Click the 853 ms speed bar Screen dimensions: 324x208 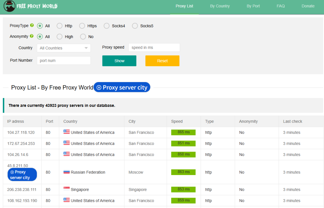click(x=183, y=189)
